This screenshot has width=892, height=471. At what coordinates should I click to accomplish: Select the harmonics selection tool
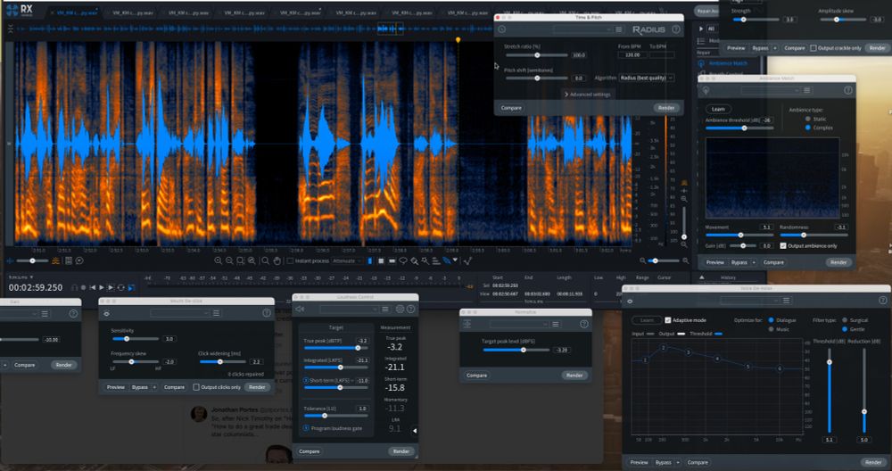436,260
